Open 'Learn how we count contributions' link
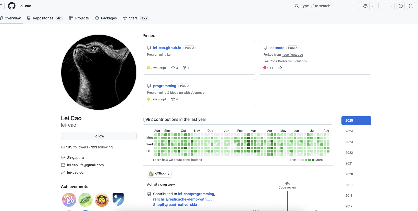The width and height of the screenshot is (418, 211). [x=177, y=160]
